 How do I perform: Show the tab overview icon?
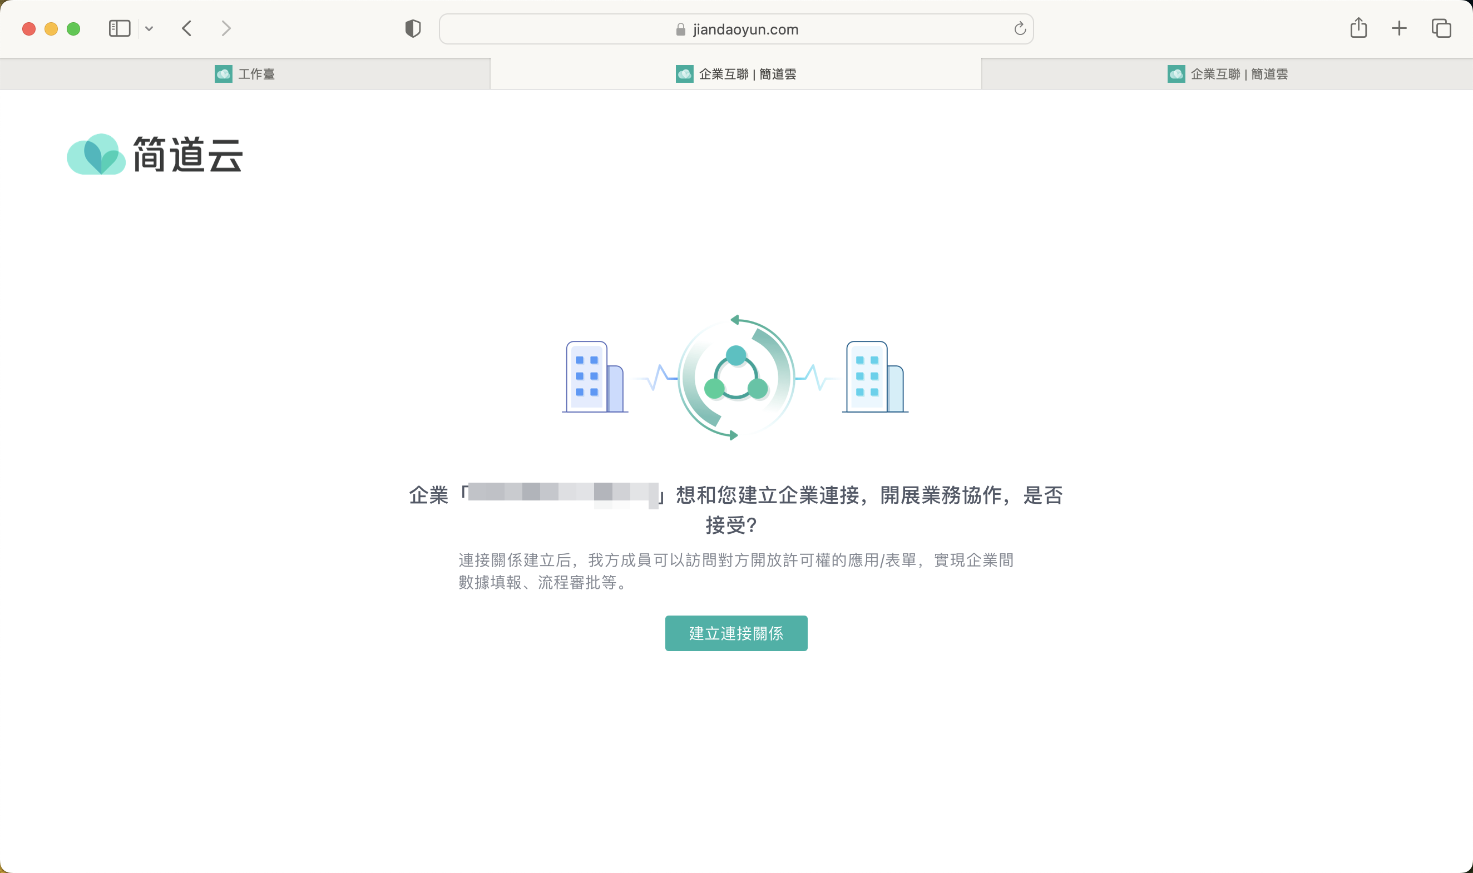[x=1441, y=28]
